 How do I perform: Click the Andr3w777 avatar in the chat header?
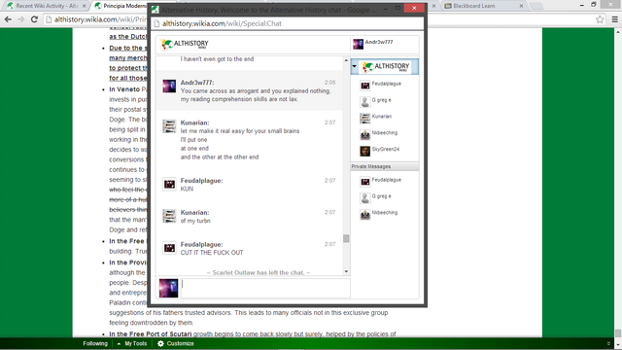pos(359,44)
